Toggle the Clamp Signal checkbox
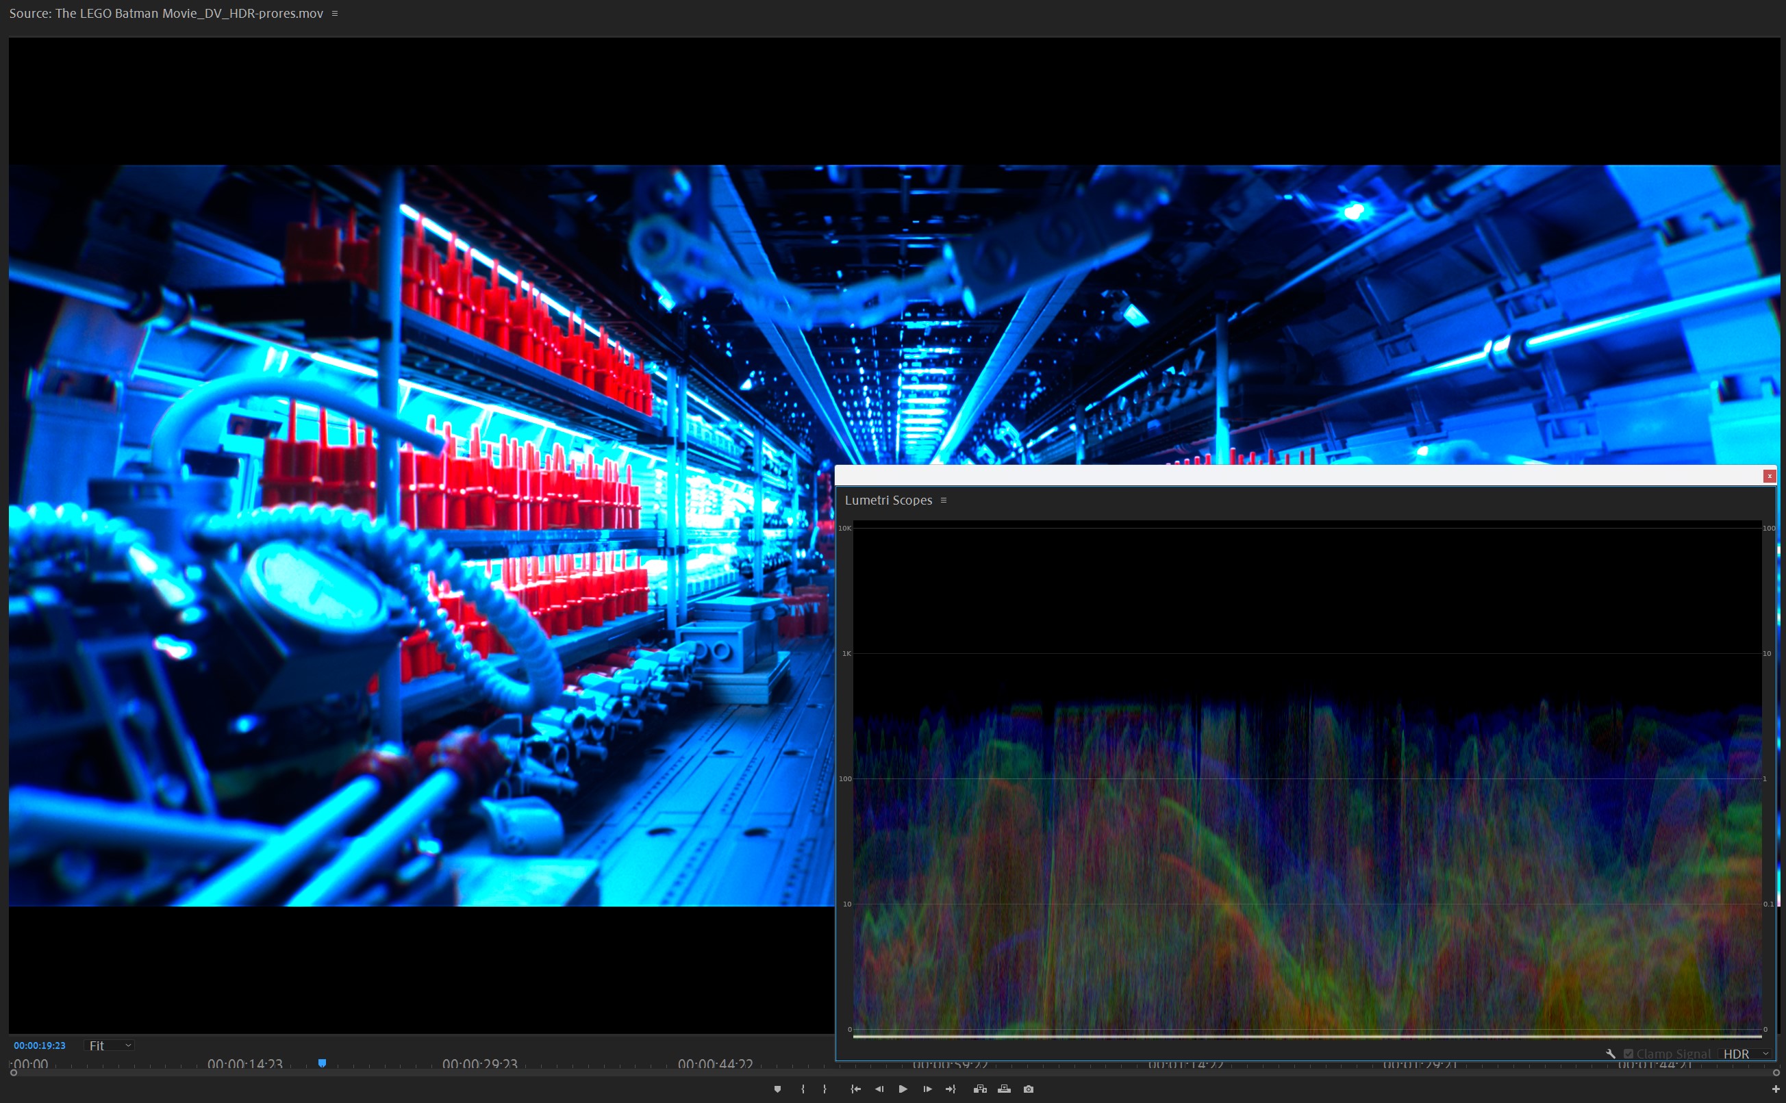Viewport: 1786px width, 1103px height. (1628, 1054)
